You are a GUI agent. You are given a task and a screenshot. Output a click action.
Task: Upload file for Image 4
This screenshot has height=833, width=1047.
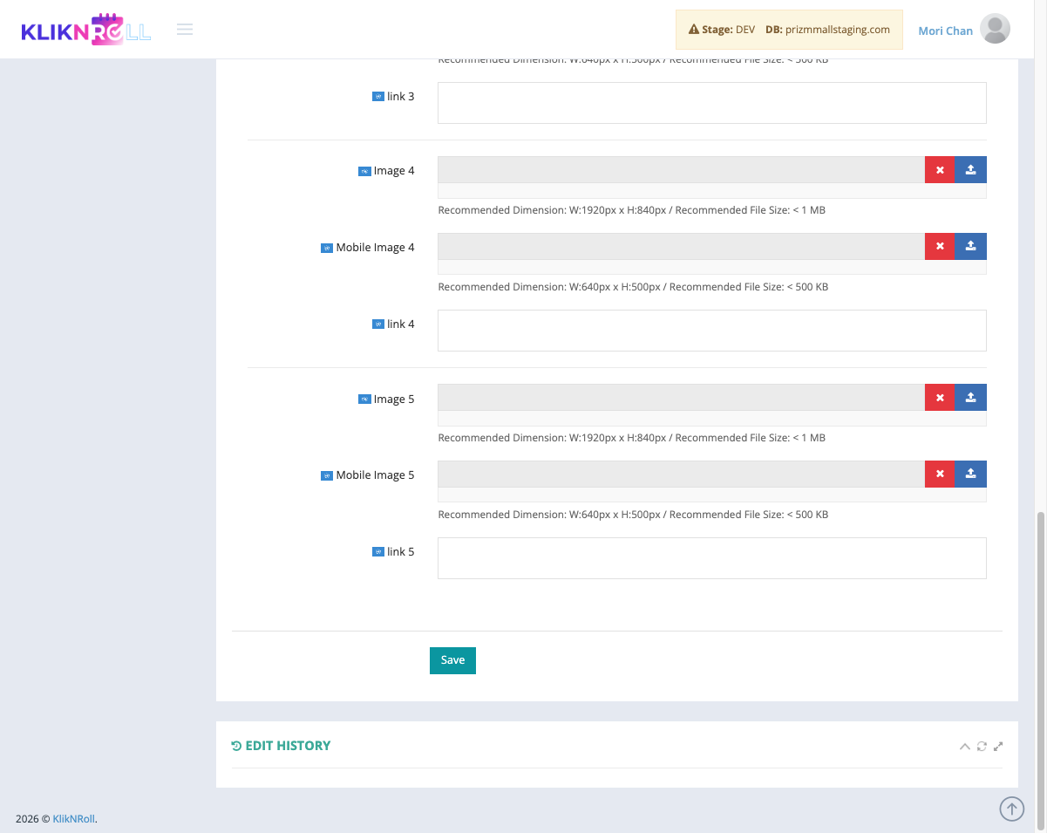971,170
